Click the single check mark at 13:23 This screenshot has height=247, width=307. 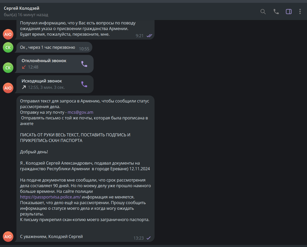click(x=149, y=238)
